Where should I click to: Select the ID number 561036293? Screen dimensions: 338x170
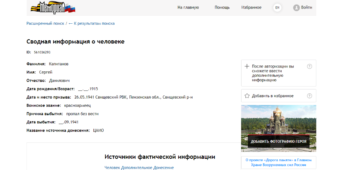click(x=42, y=52)
